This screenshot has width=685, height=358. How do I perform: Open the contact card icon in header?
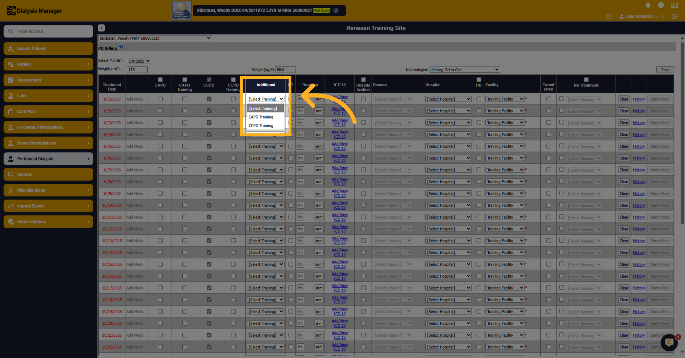click(x=674, y=5)
